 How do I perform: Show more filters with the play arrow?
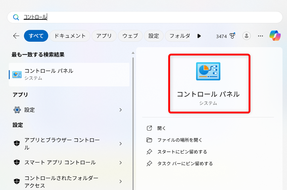(x=199, y=36)
